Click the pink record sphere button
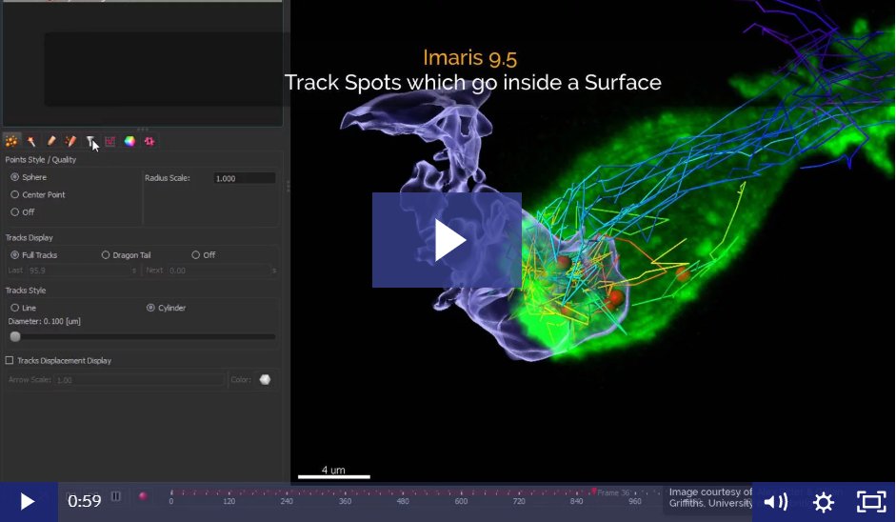The height and width of the screenshot is (522, 896). pos(143,496)
